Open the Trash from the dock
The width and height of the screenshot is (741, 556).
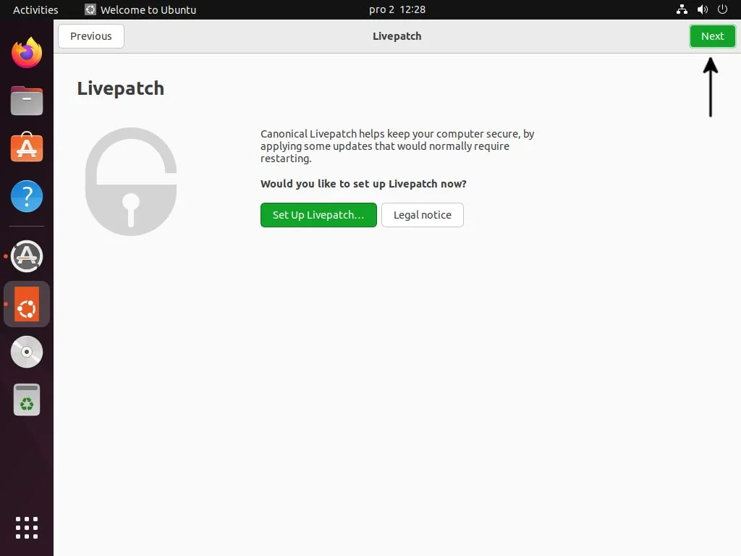(27, 400)
